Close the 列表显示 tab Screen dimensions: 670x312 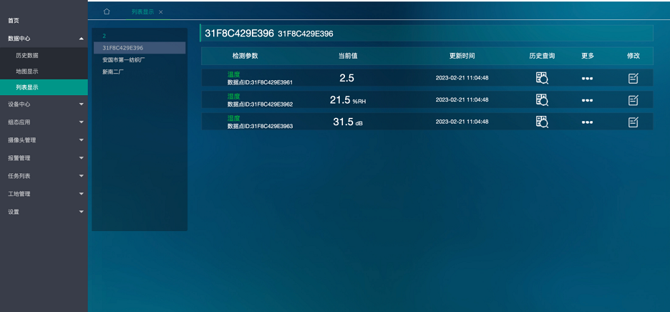point(161,12)
